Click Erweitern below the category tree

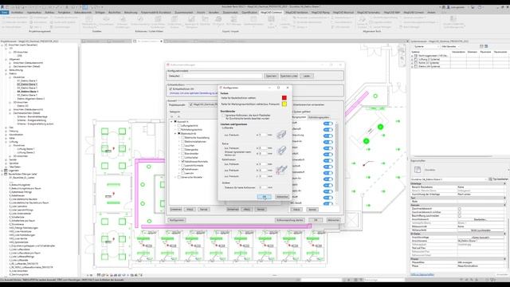(176, 209)
